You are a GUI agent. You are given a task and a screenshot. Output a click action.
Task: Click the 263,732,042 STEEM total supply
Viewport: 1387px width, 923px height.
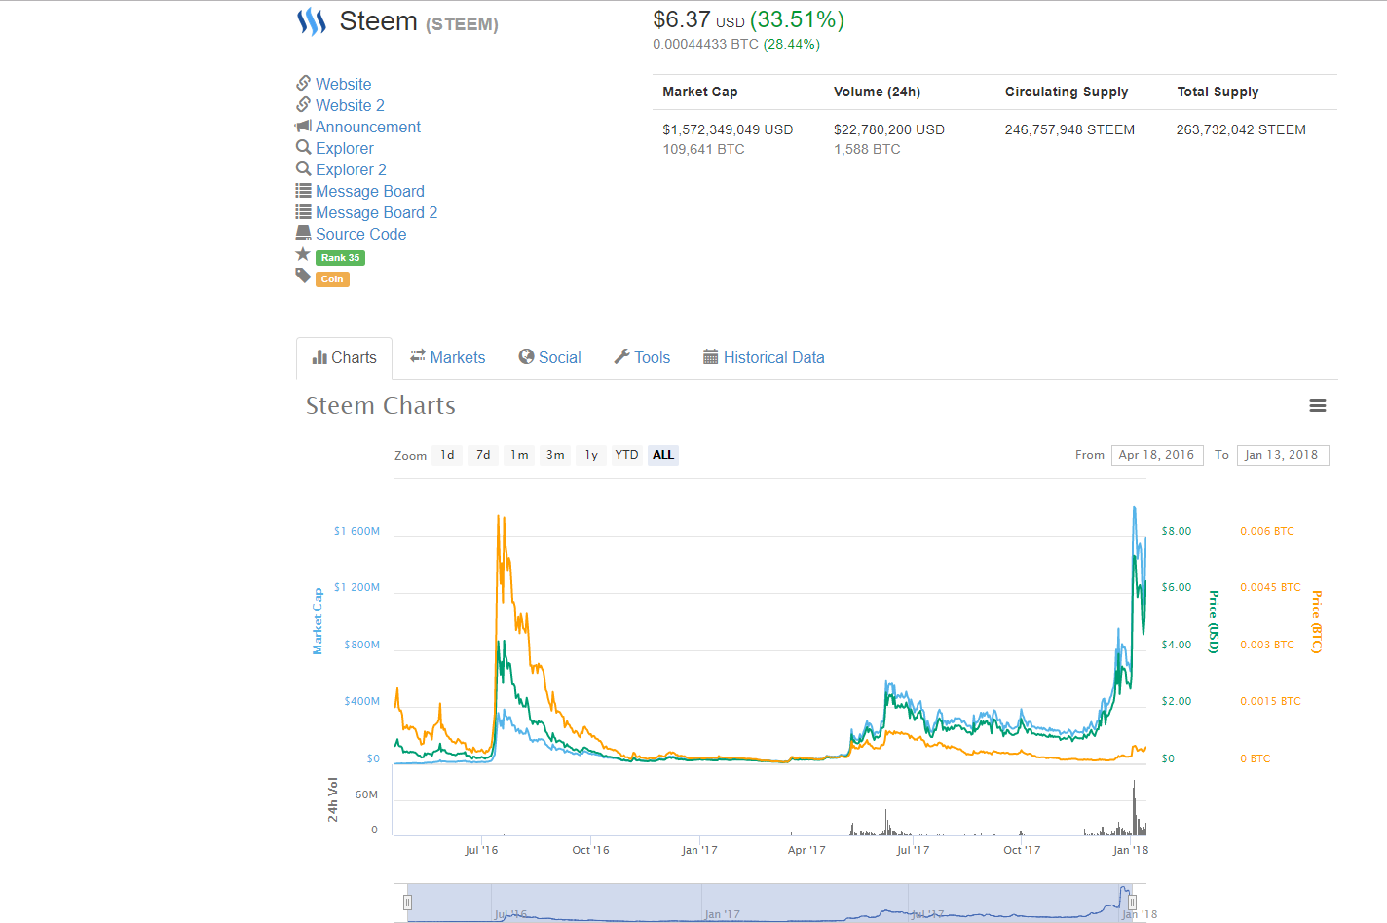1241,129
